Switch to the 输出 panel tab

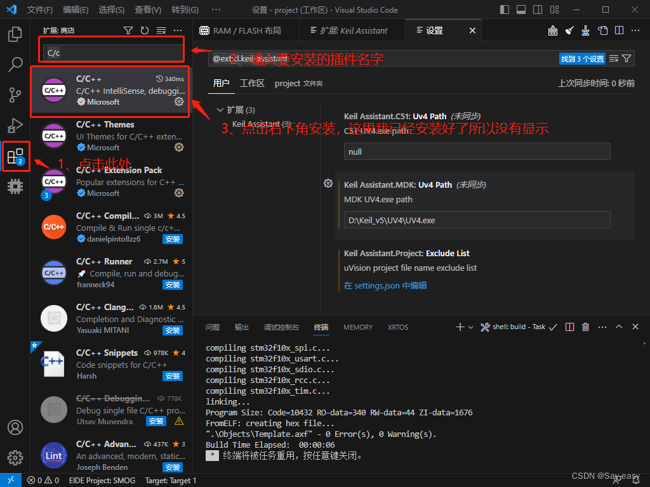tap(242, 327)
